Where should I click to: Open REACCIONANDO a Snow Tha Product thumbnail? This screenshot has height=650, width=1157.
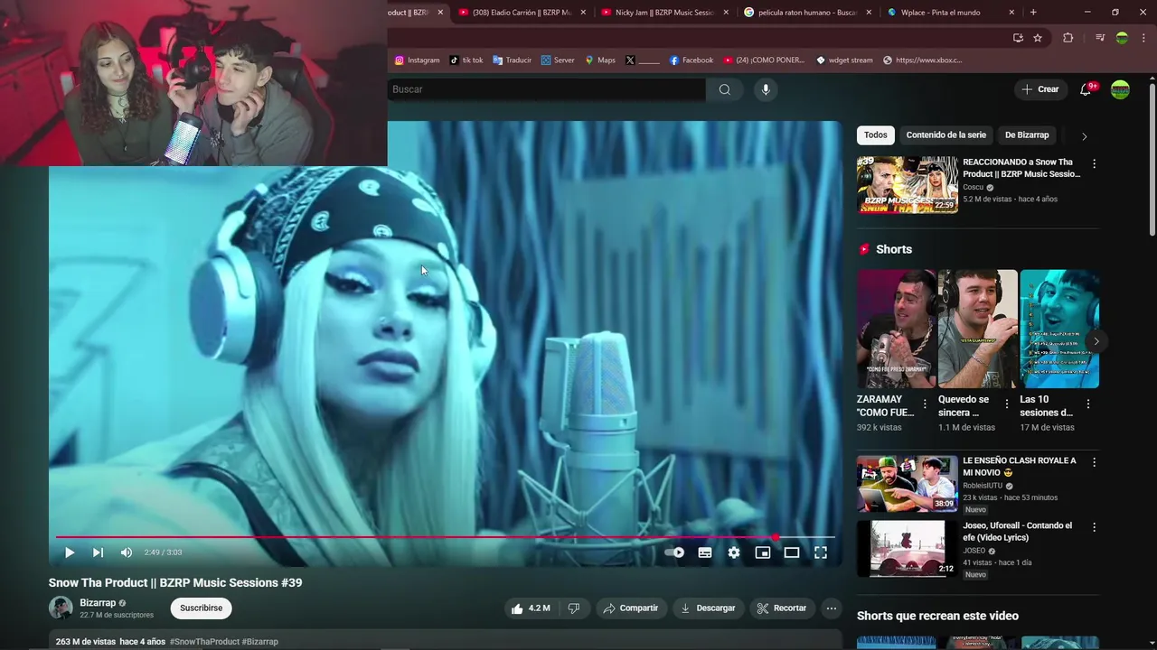(907, 185)
